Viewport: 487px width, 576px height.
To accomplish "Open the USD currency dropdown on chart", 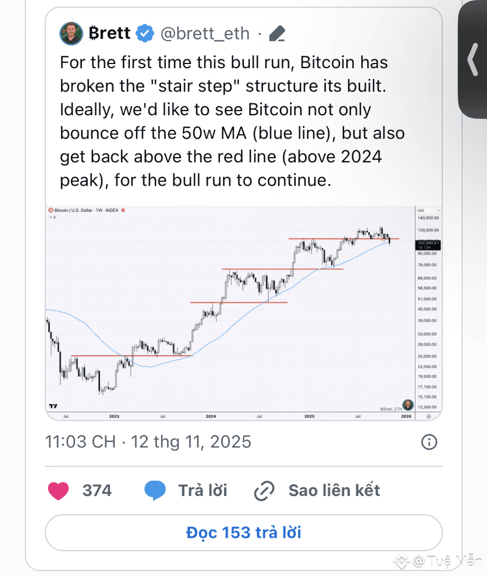I will [429, 210].
